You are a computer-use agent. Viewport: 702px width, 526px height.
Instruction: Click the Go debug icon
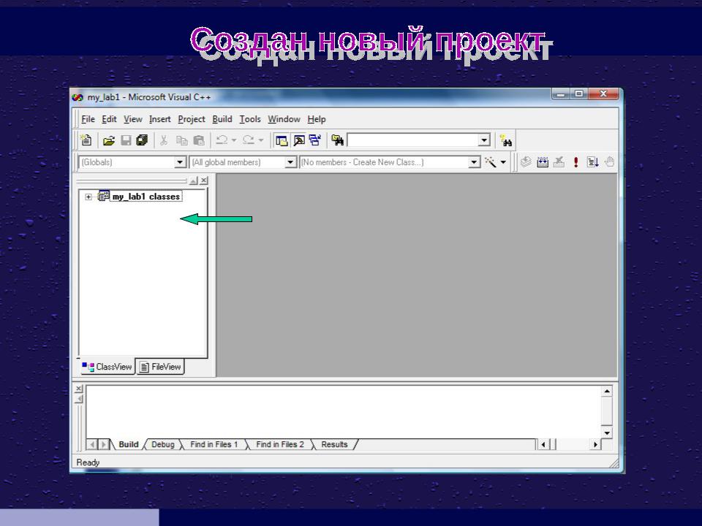coord(592,162)
